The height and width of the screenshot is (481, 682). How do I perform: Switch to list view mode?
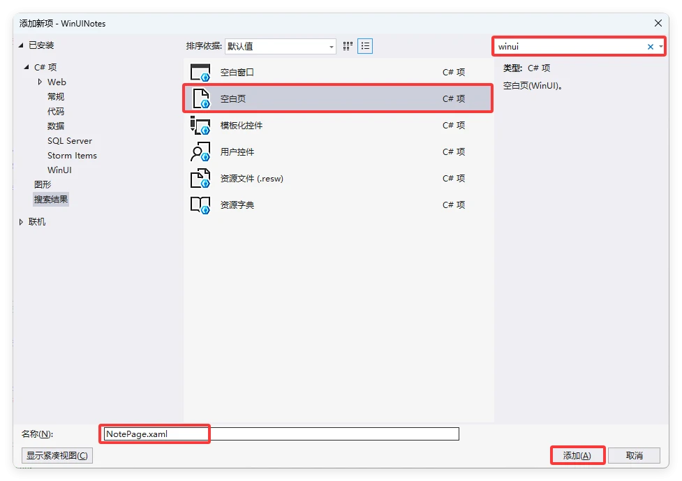click(x=365, y=47)
